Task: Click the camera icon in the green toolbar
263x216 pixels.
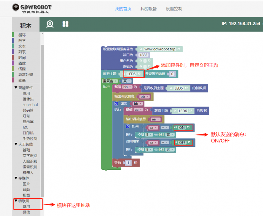Action: click(50, 24)
